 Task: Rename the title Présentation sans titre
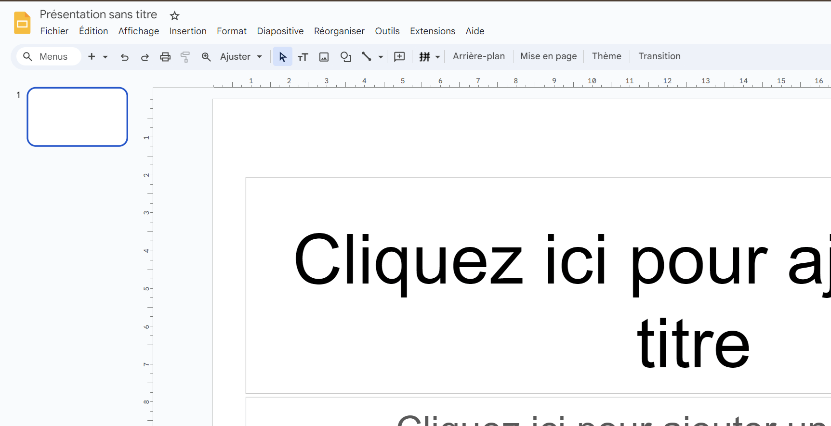[98, 14]
